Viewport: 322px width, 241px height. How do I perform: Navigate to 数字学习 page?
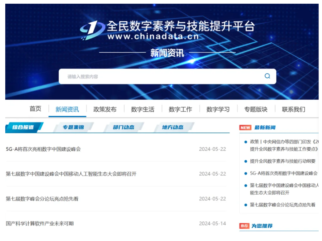click(218, 109)
